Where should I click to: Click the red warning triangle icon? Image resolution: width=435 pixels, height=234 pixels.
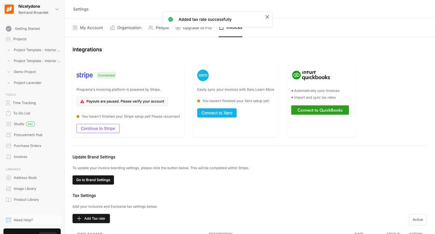pyautogui.click(x=82, y=102)
